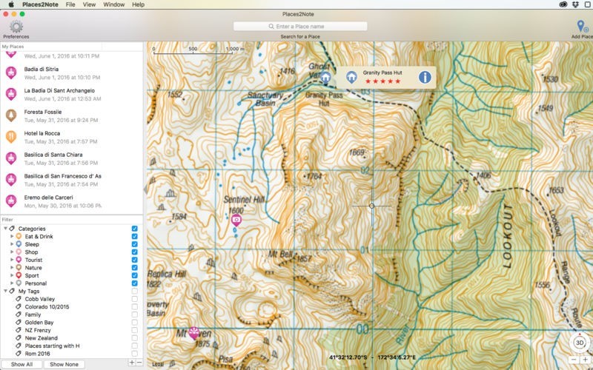Click Sport category pin icon
Image resolution: width=593 pixels, height=370 pixels.
(x=19, y=275)
